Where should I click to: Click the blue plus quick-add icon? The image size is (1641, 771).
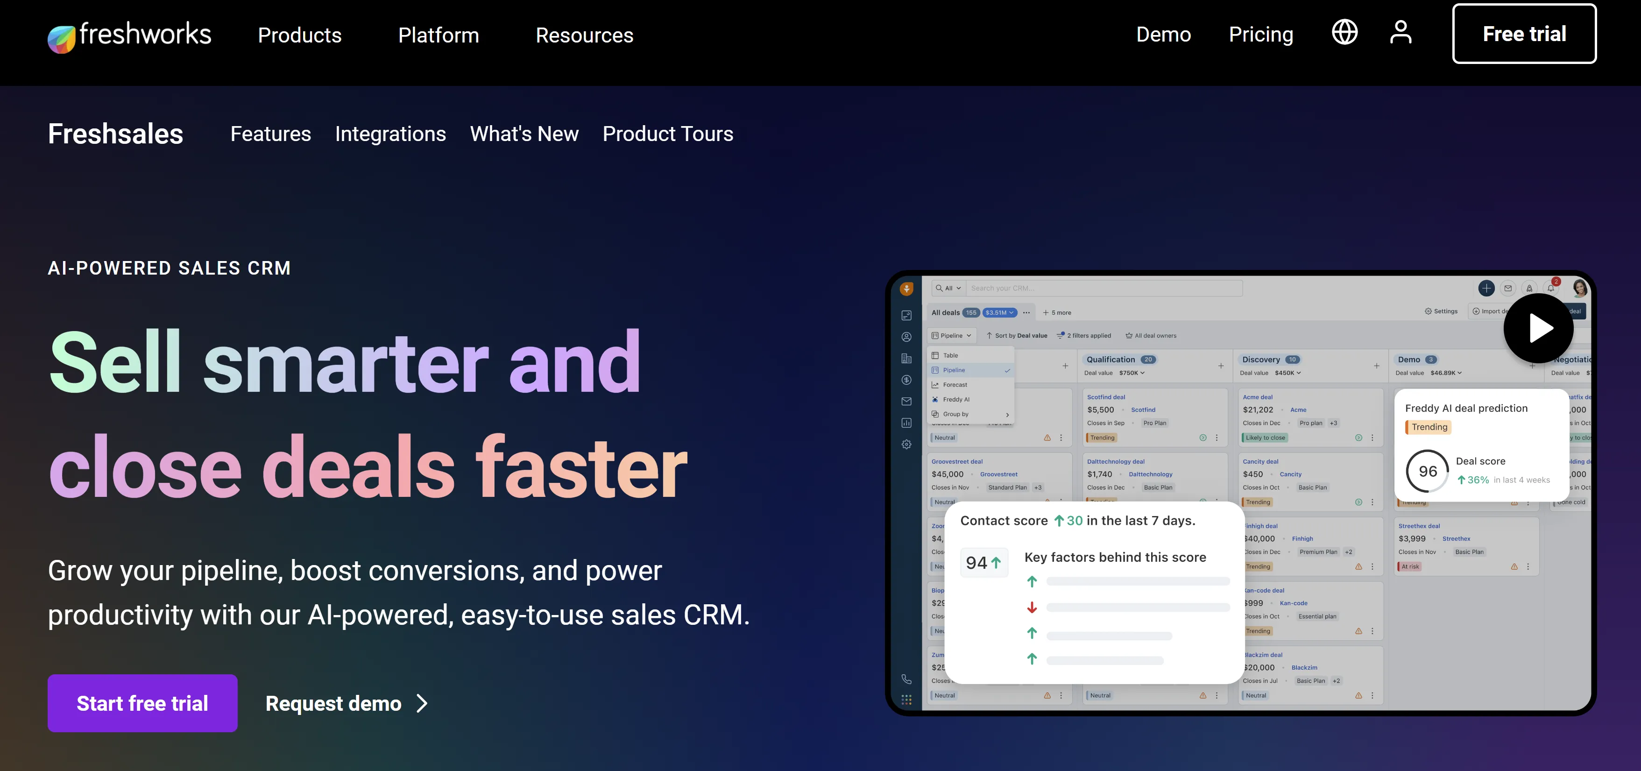click(1486, 288)
